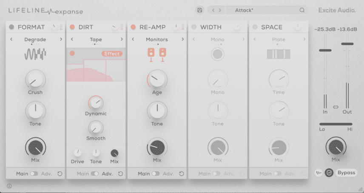Image resolution: width=364 pixels, height=193 pixels.
Task: Toggle the FORMAT module power button
Action: click(x=11, y=27)
